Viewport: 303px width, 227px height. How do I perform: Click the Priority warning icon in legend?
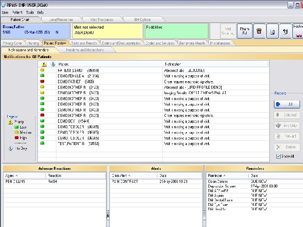[x=10, y=122]
